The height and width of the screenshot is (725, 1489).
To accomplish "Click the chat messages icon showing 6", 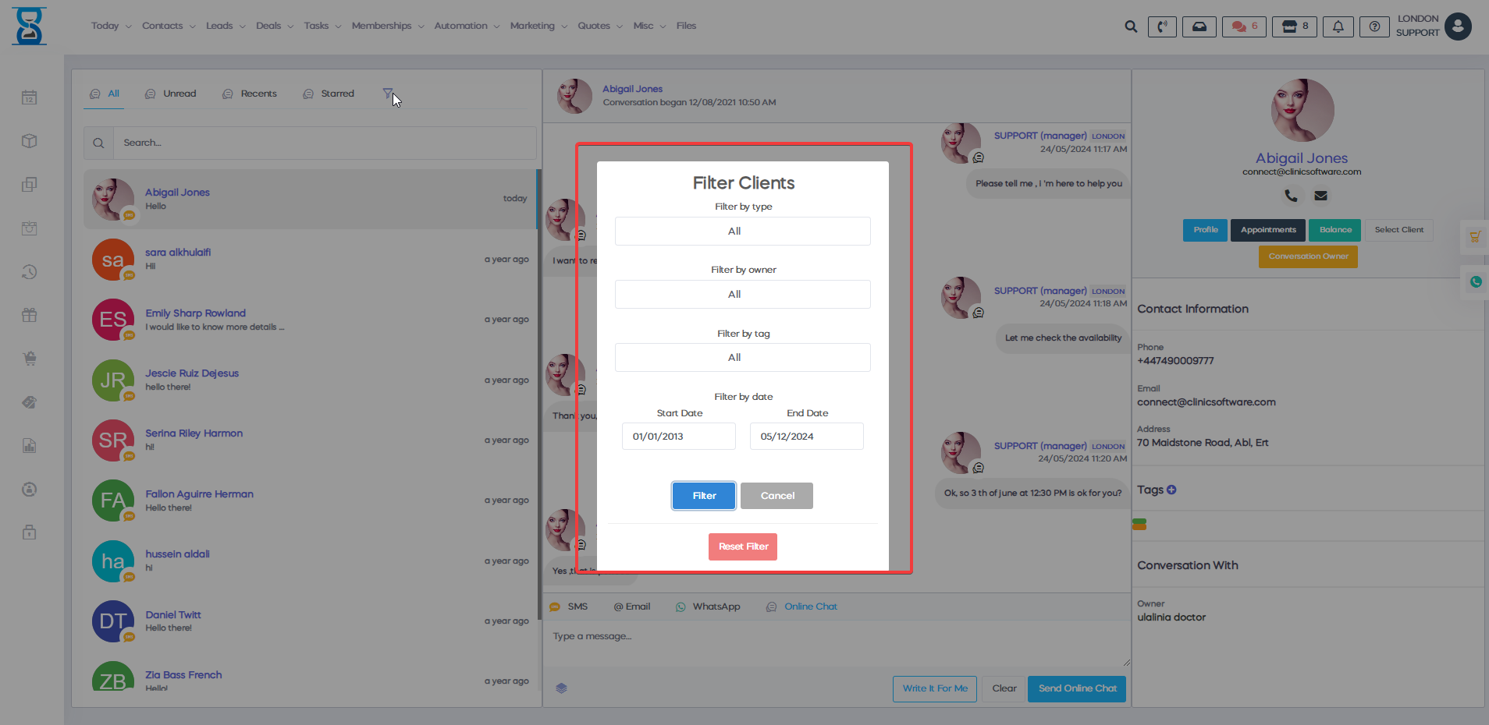I will (x=1244, y=27).
